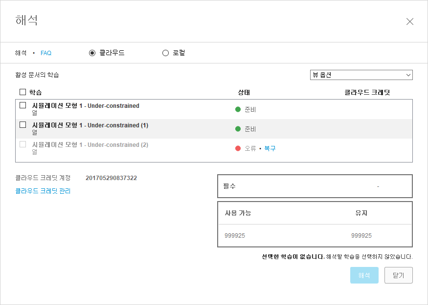Click green status dot of second study
Screen dimensions: 428x305
pyautogui.click(x=238, y=129)
